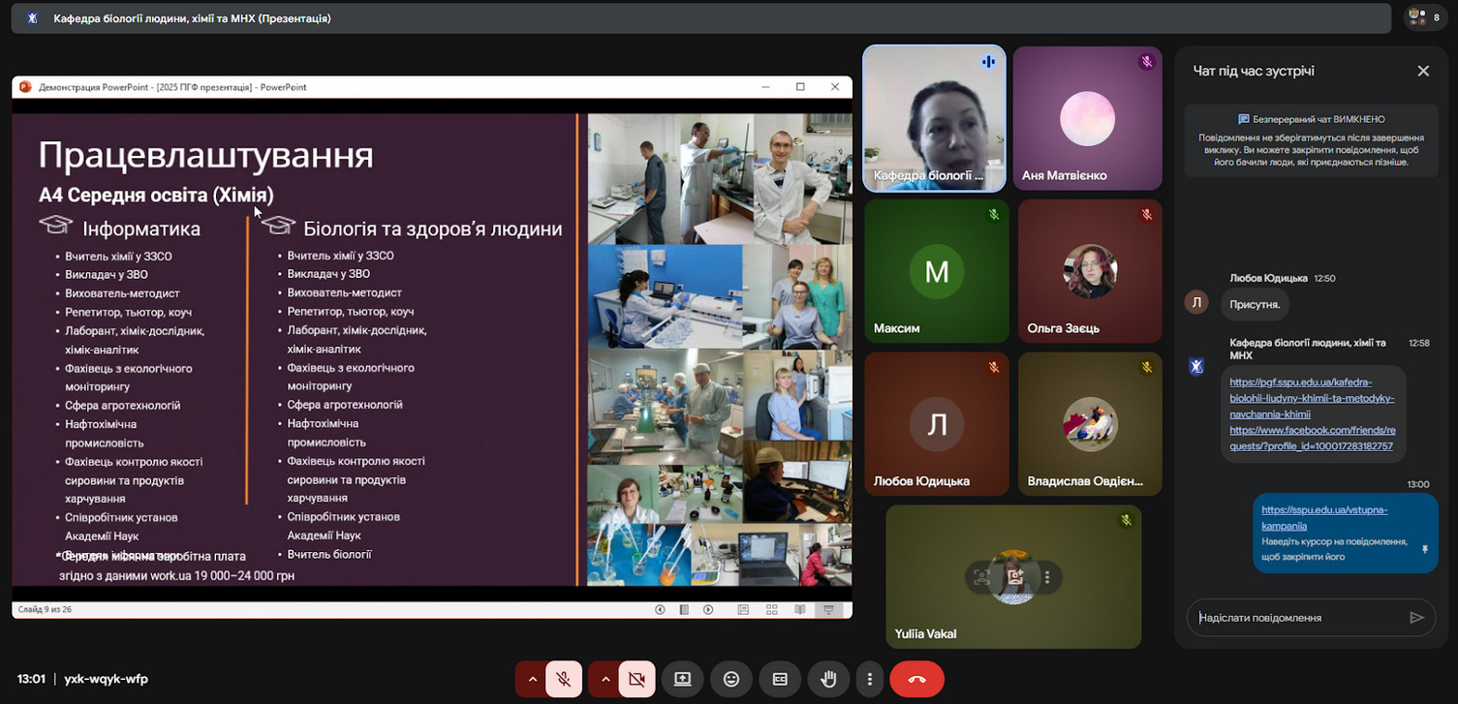Click the present screen icon
Image resolution: width=1458 pixels, height=704 pixels.
click(682, 679)
